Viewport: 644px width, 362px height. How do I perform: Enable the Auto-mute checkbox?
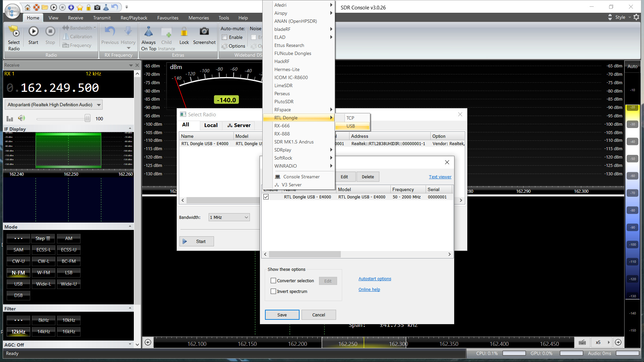[x=225, y=37]
